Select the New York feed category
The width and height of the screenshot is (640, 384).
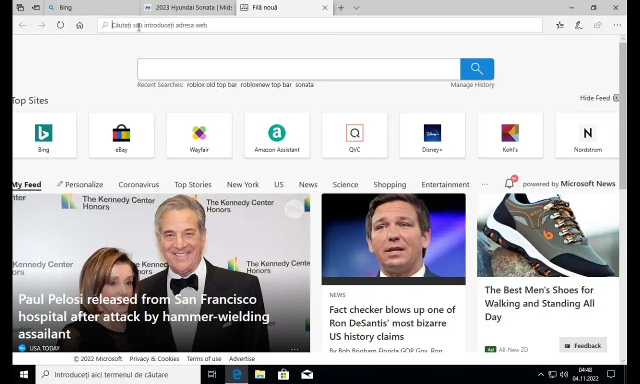tap(242, 184)
